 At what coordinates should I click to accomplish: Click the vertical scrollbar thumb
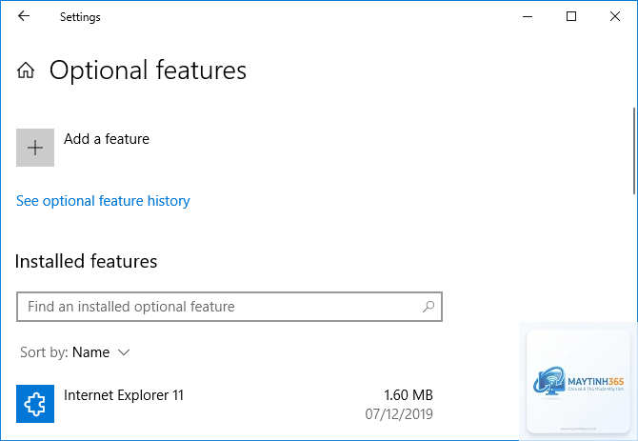[x=634, y=150]
